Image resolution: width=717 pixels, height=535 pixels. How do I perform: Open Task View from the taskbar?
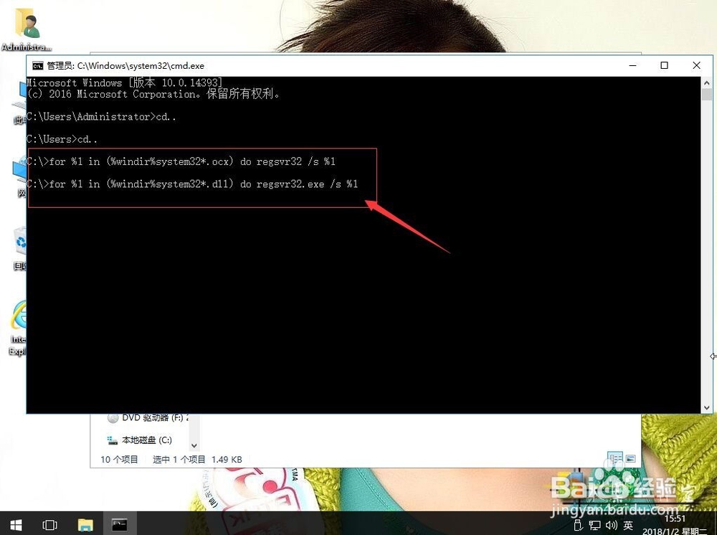point(49,524)
